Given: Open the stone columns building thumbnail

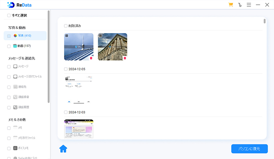Looking at the screenshot, I should tap(113, 47).
